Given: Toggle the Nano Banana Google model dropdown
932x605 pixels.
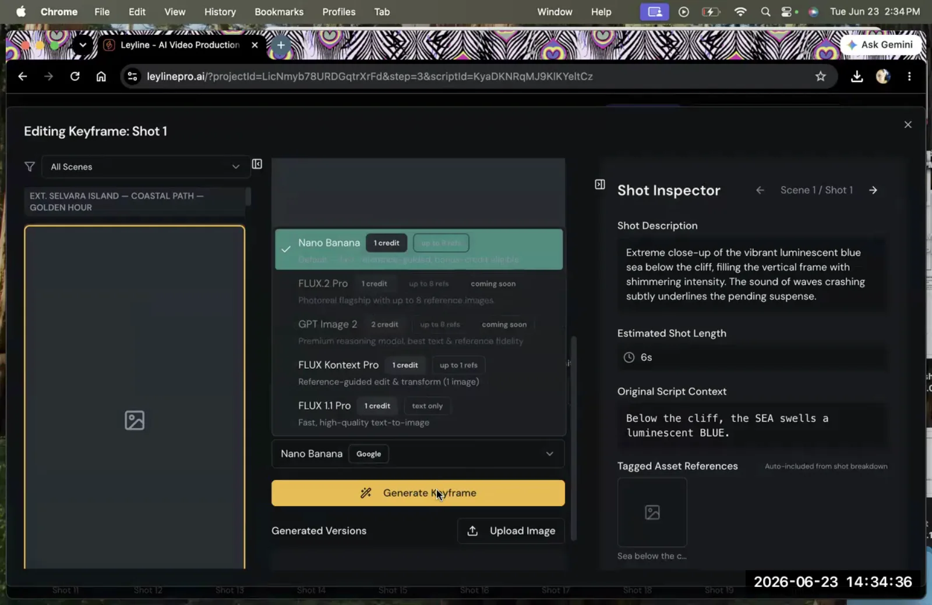Looking at the screenshot, I should (x=418, y=454).
